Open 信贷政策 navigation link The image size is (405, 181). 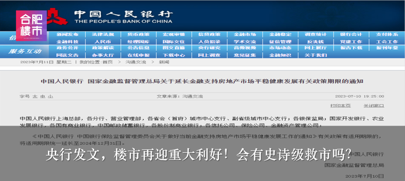coord(209,34)
